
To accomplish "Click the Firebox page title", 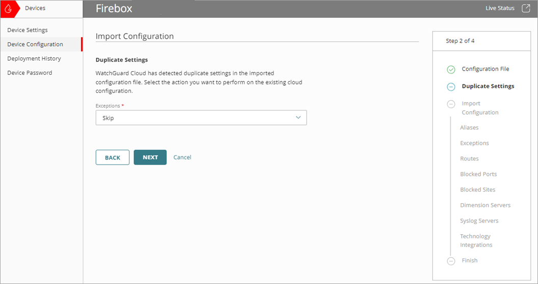I will tap(114, 9).
